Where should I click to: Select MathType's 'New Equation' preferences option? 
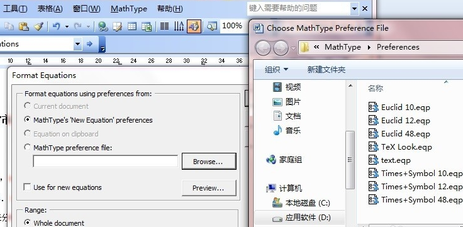(27, 119)
